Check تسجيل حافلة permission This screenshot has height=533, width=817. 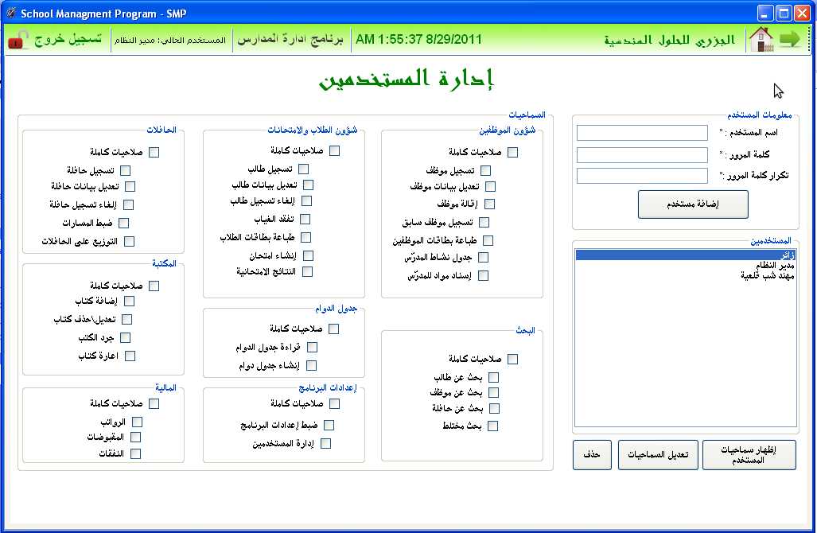[x=125, y=170]
